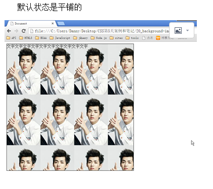The width and height of the screenshot is (213, 189).
Task: Click the file URL address bar
Action: tap(99, 31)
